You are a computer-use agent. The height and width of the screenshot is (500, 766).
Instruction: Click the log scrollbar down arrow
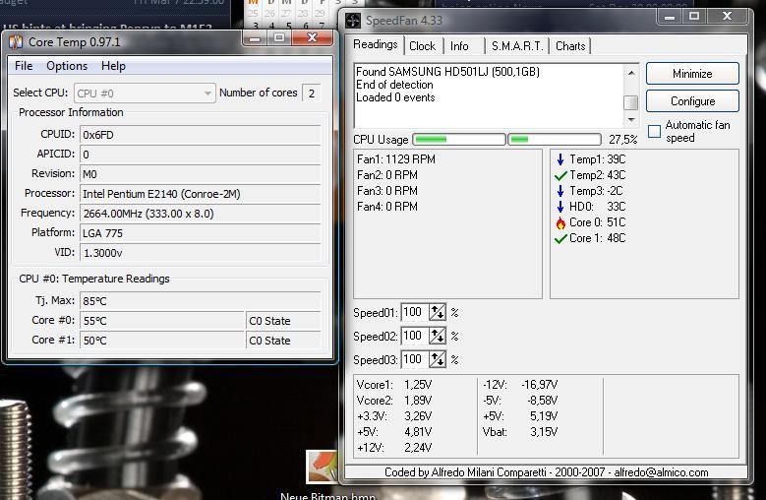pyautogui.click(x=631, y=120)
